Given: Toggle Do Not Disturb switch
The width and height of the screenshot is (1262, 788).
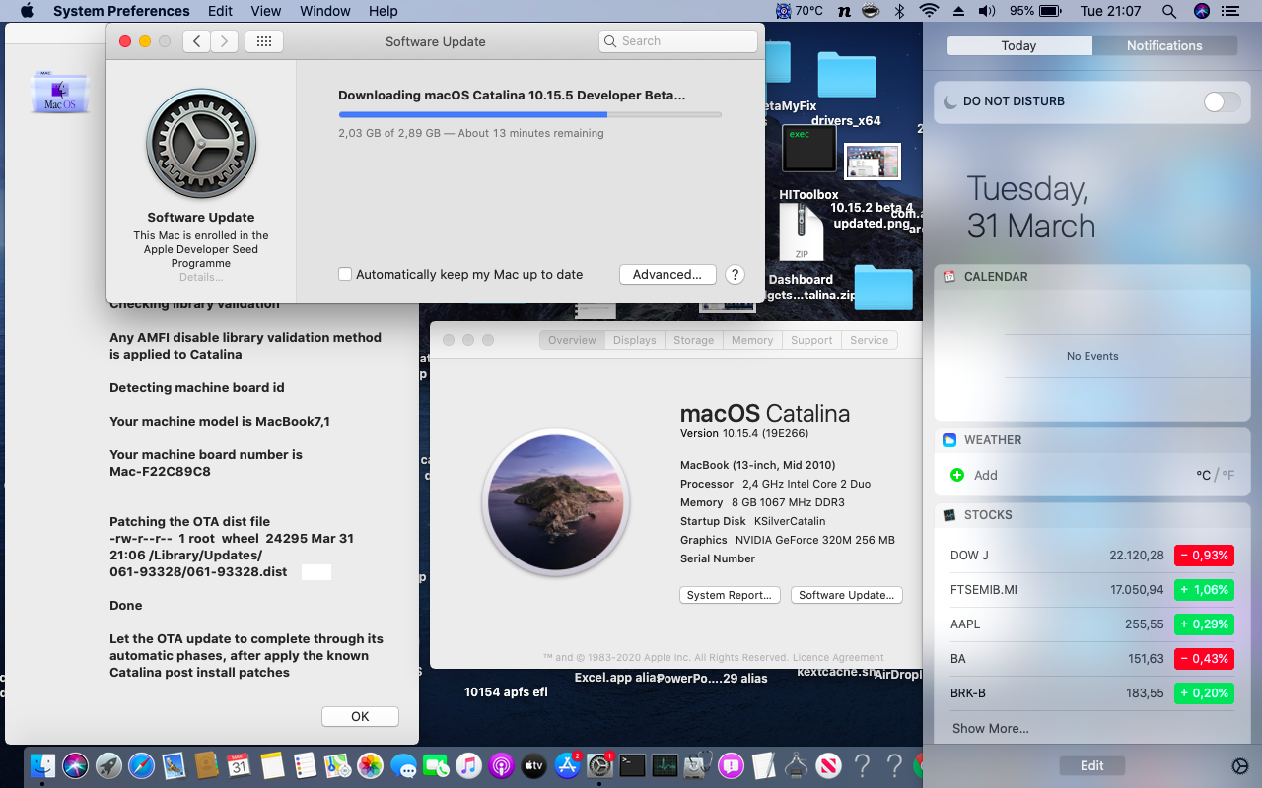Looking at the screenshot, I should click(x=1223, y=101).
